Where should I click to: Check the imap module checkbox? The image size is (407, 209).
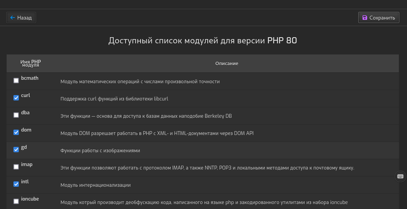coord(16,167)
